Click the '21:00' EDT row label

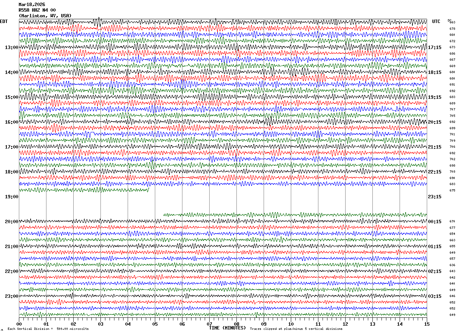(12, 247)
